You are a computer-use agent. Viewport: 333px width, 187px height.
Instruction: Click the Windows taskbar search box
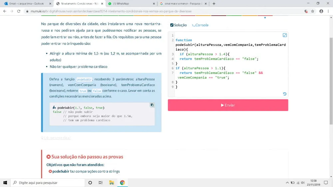click(48, 183)
